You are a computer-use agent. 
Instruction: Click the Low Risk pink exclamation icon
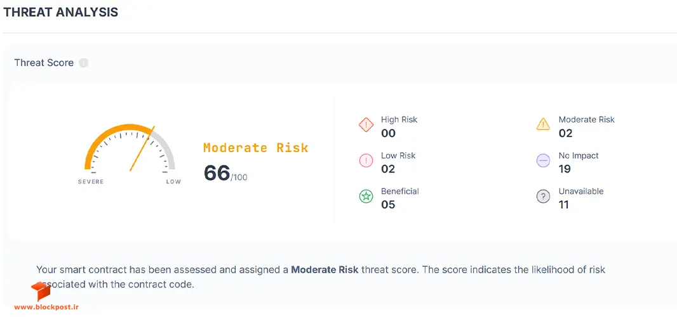(366, 161)
